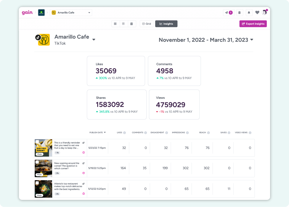Tick the checkbox on the Atlanta restaurant post
Screen dimensions: 289x207
[x=37, y=183]
